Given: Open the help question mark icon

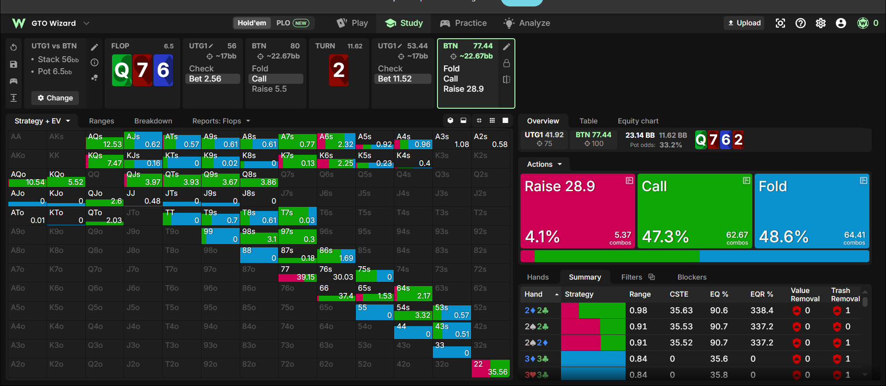Looking at the screenshot, I should (x=801, y=23).
